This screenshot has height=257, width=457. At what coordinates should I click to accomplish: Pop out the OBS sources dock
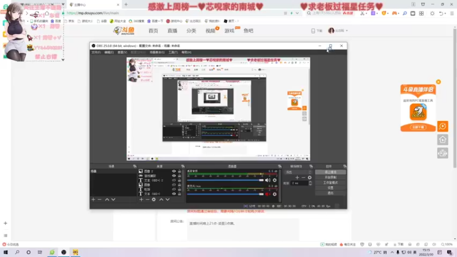[183, 166]
